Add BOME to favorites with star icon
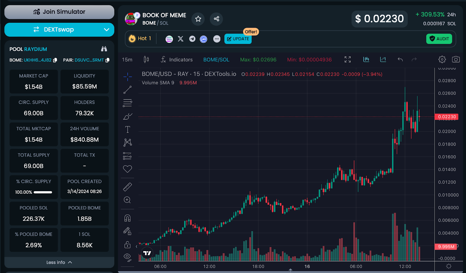466x273 pixels. pos(198,19)
